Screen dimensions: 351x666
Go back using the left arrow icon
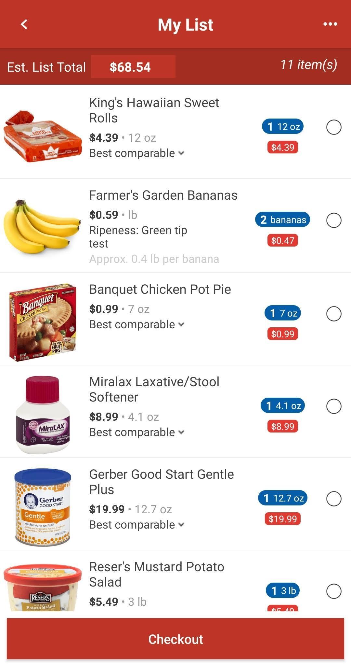coord(24,24)
